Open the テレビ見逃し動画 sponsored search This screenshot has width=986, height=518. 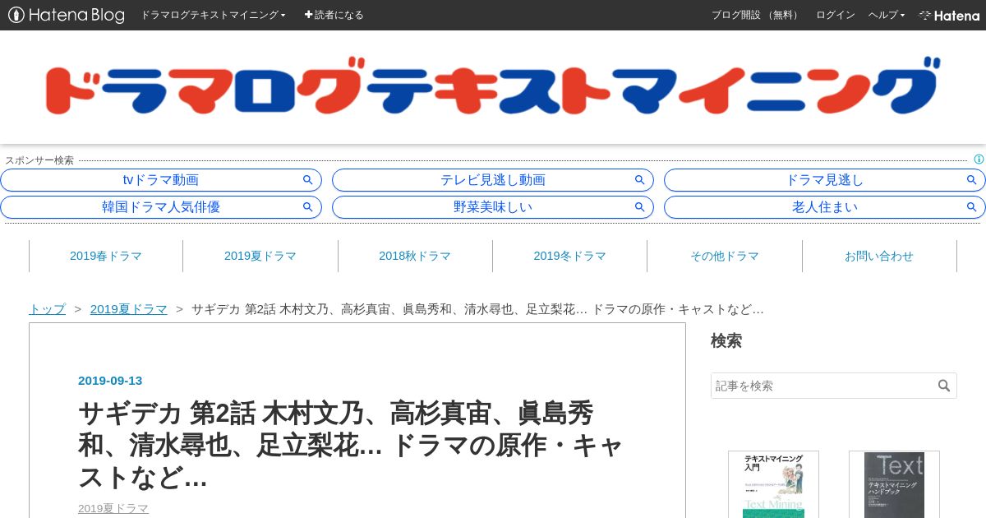(493, 180)
